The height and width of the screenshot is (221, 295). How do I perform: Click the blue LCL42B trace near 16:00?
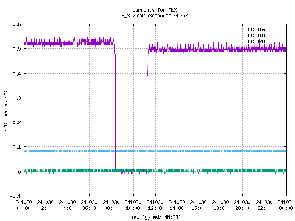click(x=199, y=151)
